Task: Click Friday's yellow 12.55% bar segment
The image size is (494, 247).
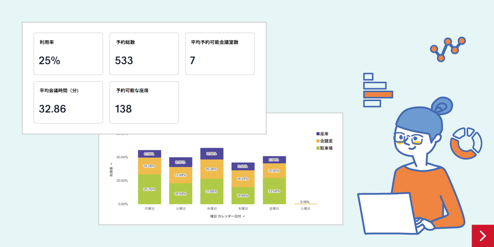Action: (x=274, y=171)
